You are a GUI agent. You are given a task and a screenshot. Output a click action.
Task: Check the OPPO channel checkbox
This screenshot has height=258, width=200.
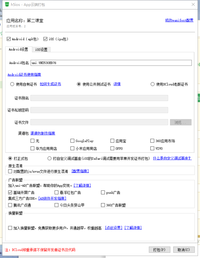coord(112,148)
